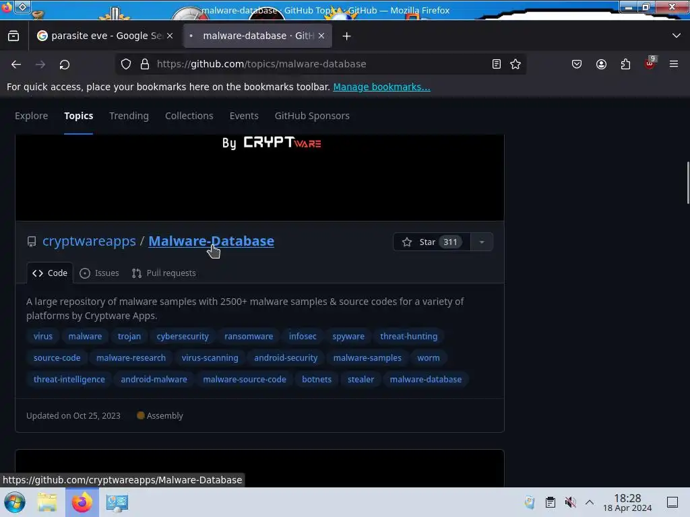The width and height of the screenshot is (690, 517).
Task: Open the Events navigation item
Action: (244, 116)
